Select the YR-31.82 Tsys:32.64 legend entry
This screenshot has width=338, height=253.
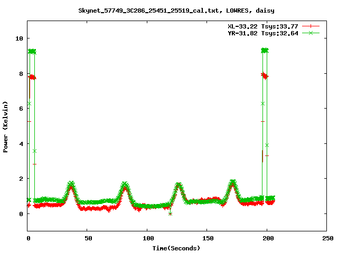pyautogui.click(x=263, y=33)
